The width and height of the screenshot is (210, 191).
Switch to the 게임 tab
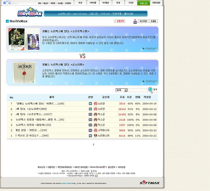click(x=80, y=3)
